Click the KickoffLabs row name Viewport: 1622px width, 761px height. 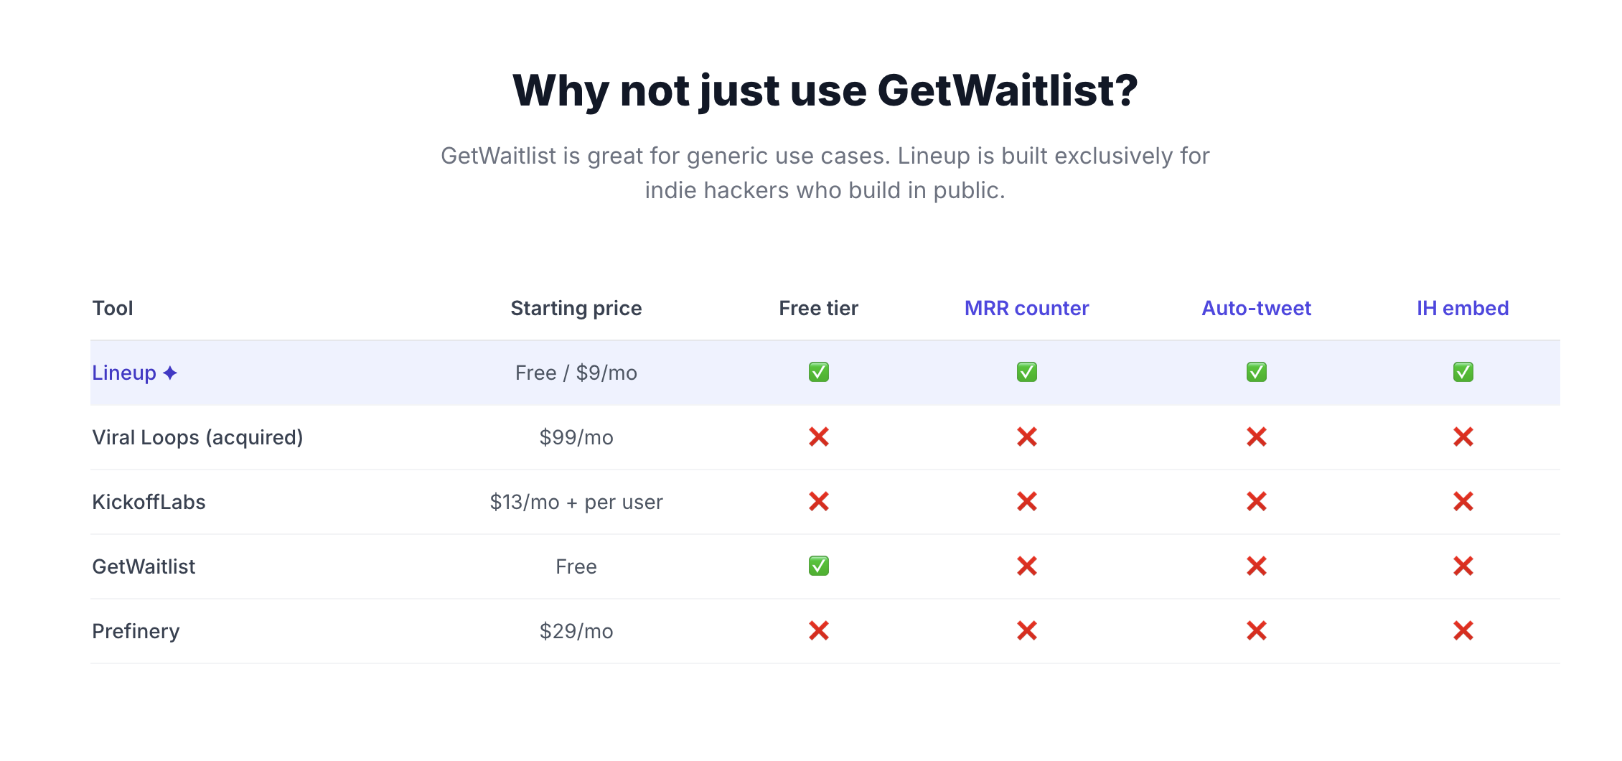pyautogui.click(x=149, y=502)
